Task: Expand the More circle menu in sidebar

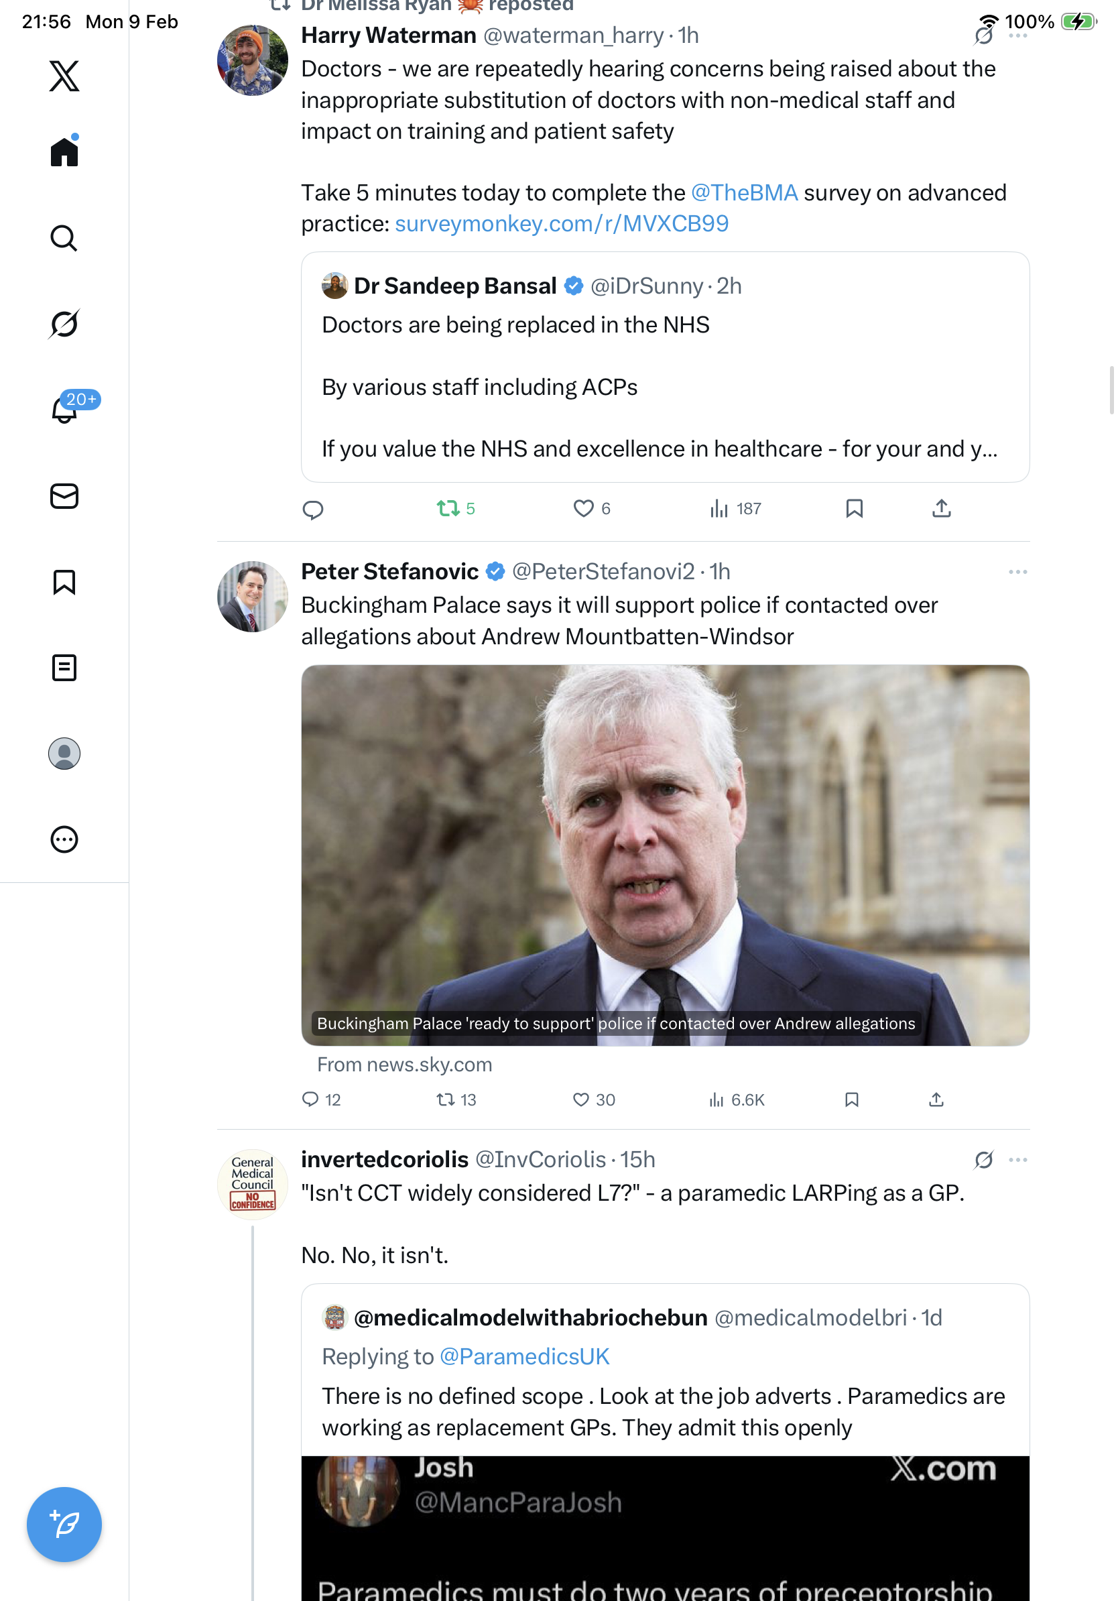Action: pyautogui.click(x=64, y=839)
